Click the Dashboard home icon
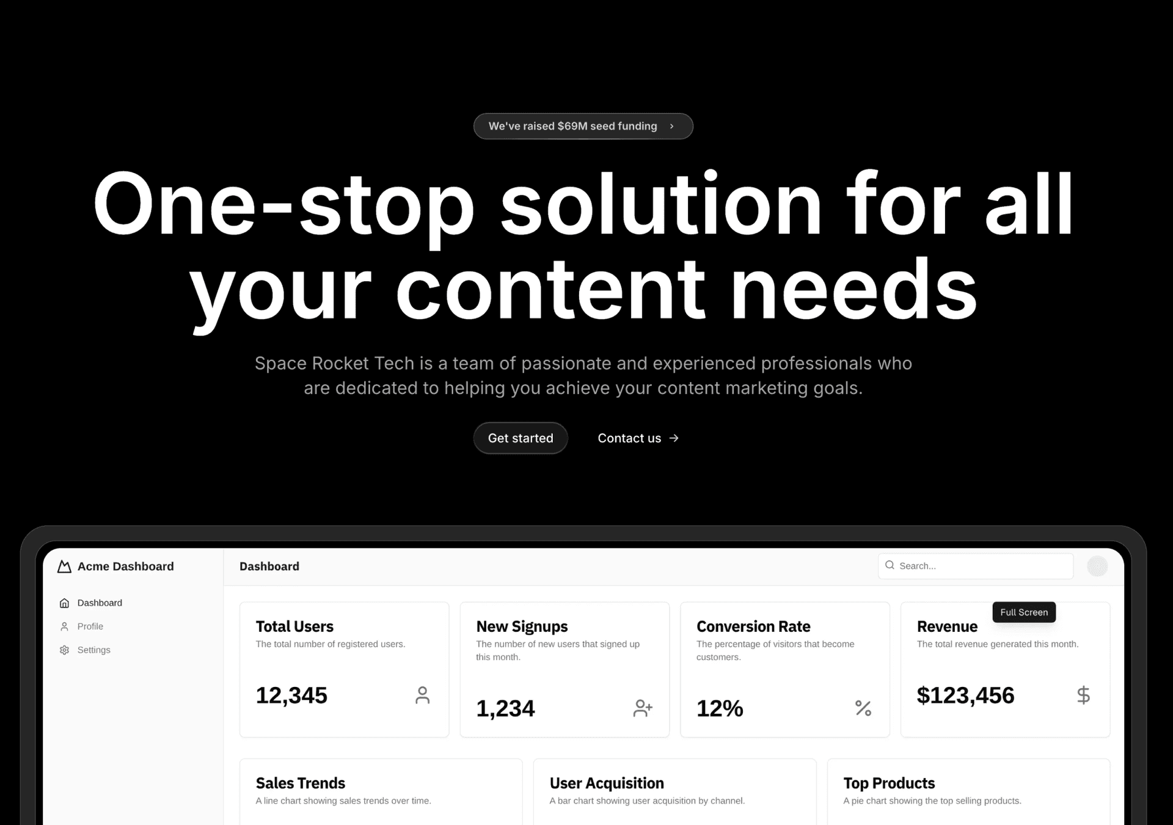Image resolution: width=1173 pixels, height=825 pixels. pos(64,602)
